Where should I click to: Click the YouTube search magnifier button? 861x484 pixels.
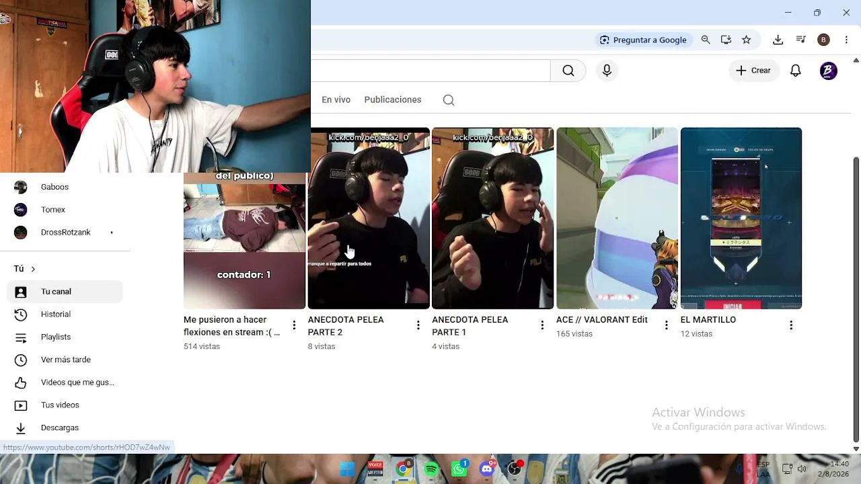[568, 71]
